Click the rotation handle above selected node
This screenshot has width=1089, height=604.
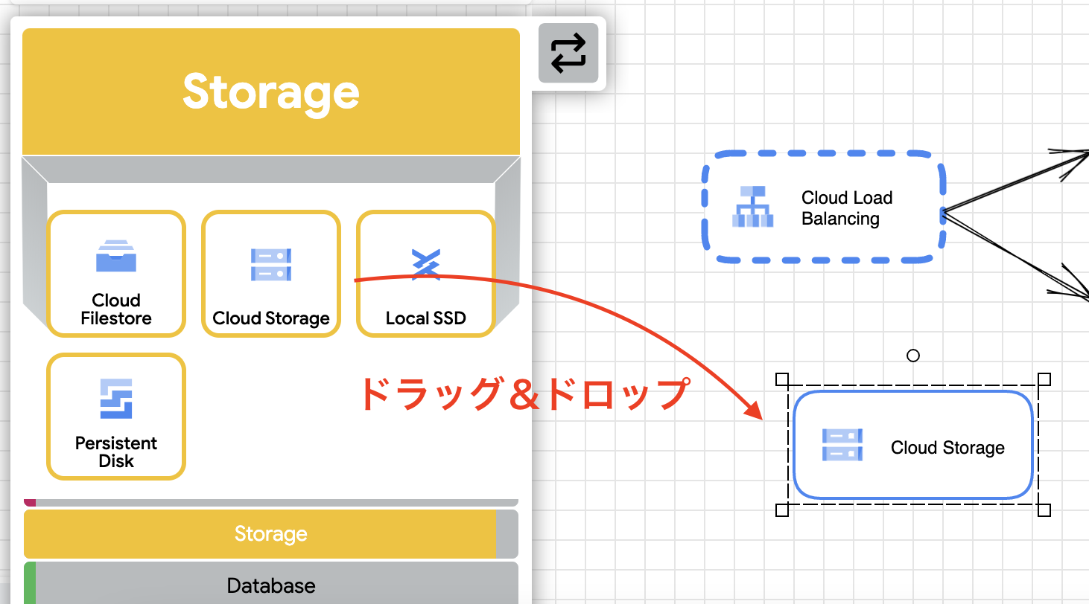point(913,356)
